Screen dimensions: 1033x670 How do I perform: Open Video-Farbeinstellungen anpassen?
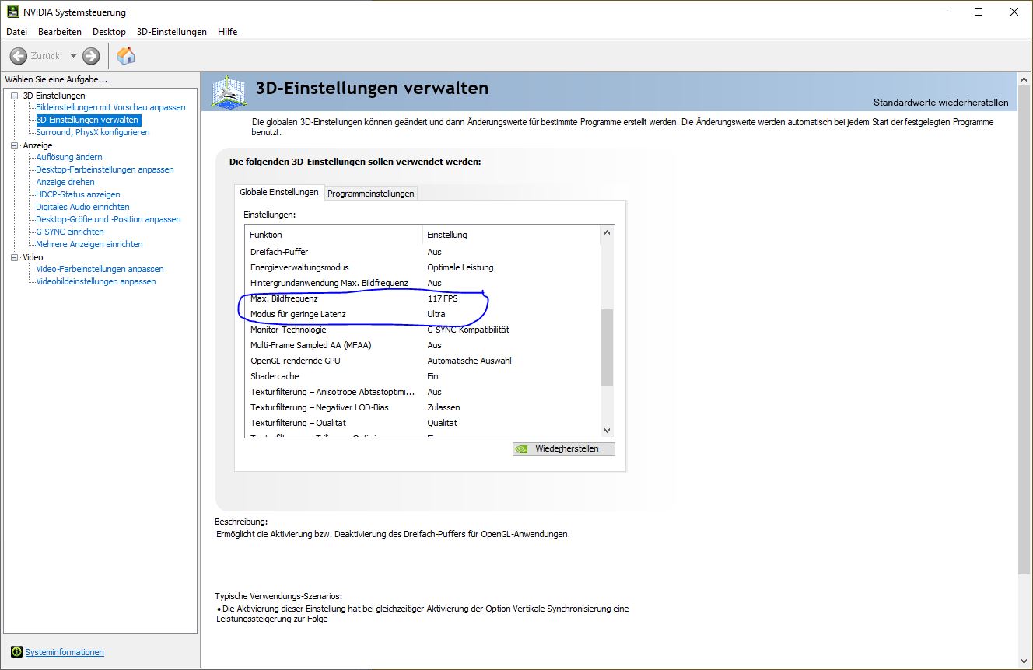[x=100, y=269]
